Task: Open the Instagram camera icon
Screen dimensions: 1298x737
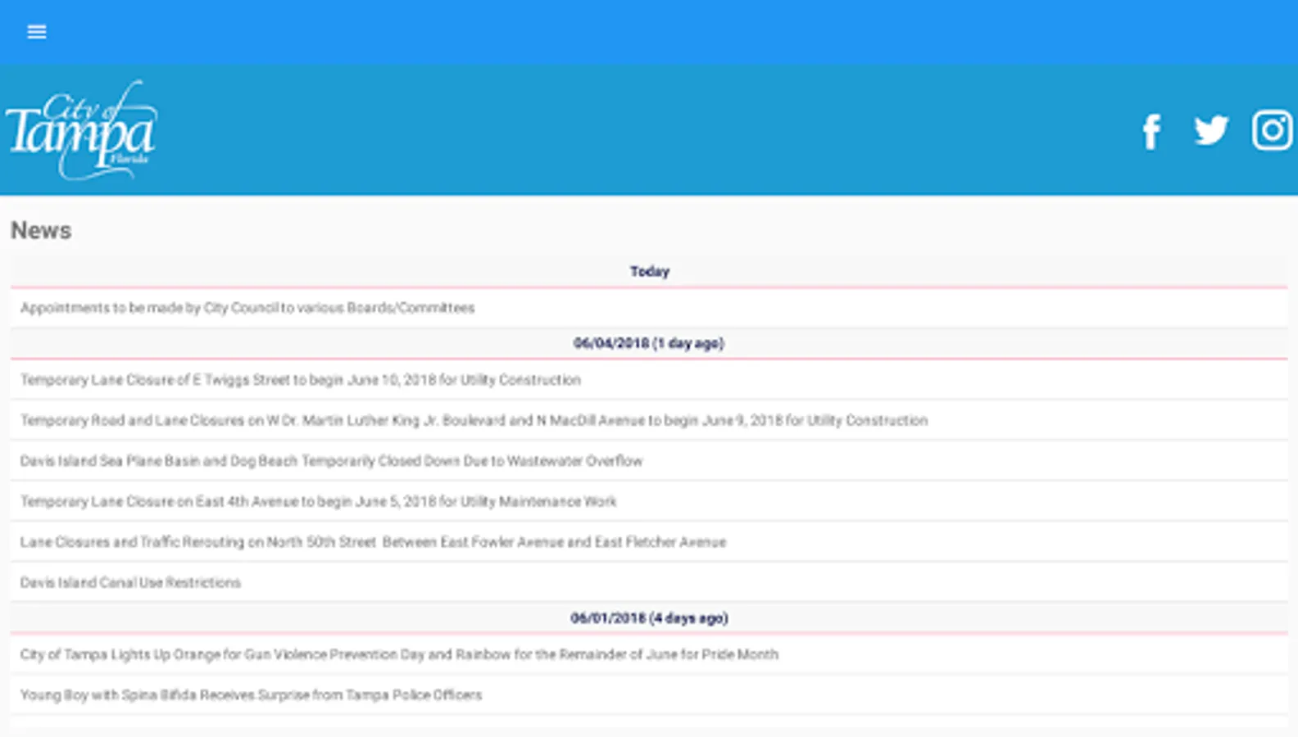Action: tap(1272, 130)
